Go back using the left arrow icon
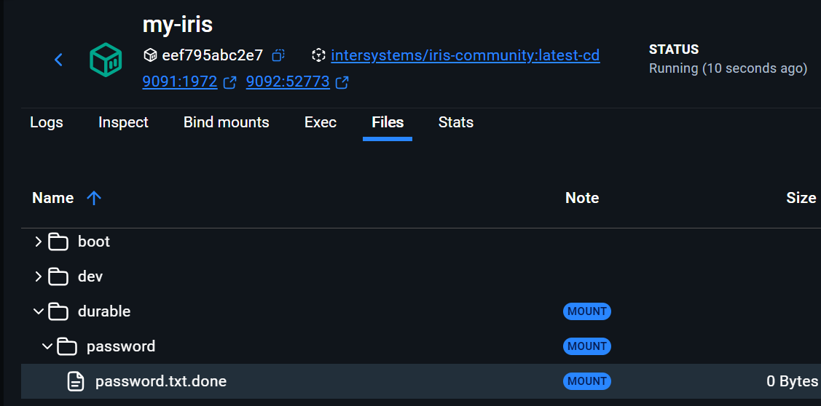The height and width of the screenshot is (406, 821). point(59,60)
